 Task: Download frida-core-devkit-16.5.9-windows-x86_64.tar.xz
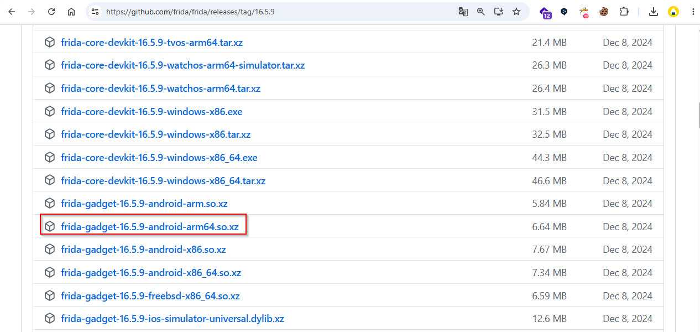point(163,181)
